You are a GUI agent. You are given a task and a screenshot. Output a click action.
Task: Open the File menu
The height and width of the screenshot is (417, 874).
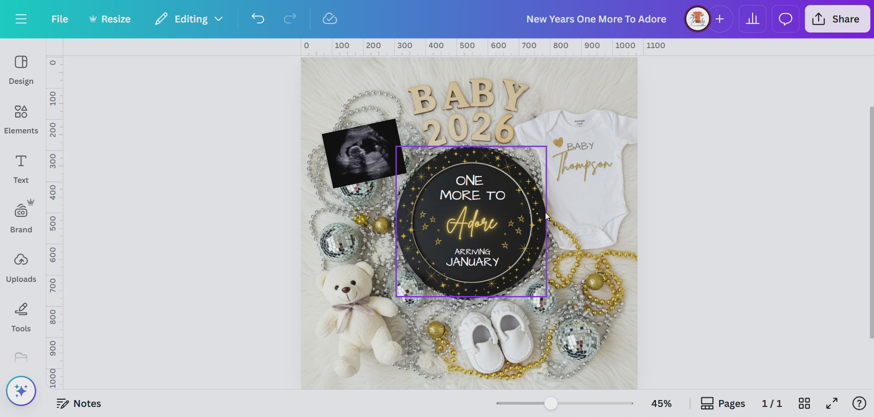(60, 19)
